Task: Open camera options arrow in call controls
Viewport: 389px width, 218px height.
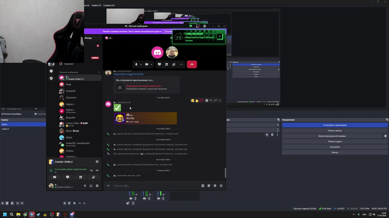Action: point(151,64)
